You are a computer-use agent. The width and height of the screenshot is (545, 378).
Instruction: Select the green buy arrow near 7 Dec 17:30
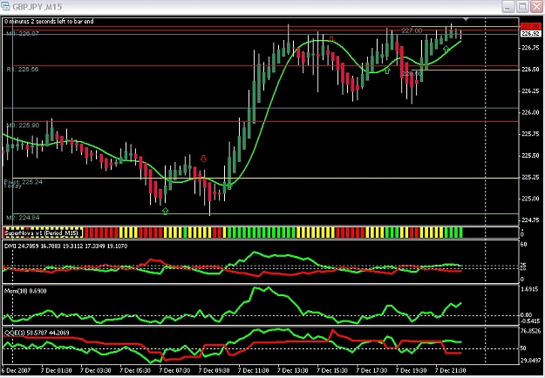(x=387, y=71)
